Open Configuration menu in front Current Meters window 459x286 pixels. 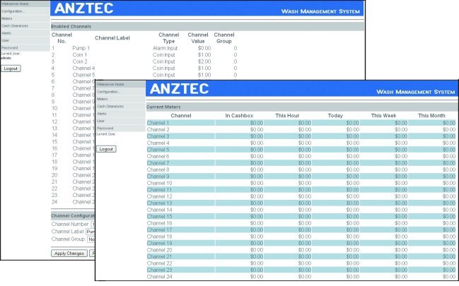[120, 92]
